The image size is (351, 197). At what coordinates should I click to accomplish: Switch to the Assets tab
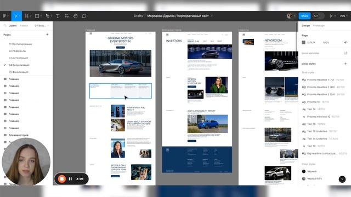(24, 26)
